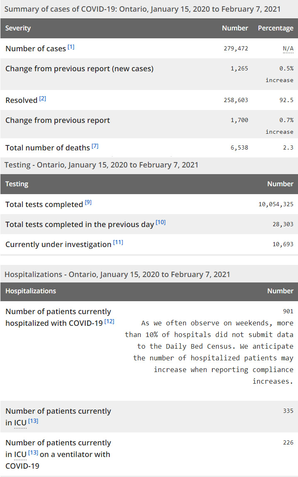Open footnote 11 beside Currently under investigation
This screenshot has height=477, width=298.
118,243
